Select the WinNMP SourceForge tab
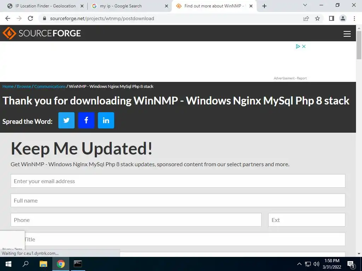The width and height of the screenshot is (362, 271). pos(214,6)
